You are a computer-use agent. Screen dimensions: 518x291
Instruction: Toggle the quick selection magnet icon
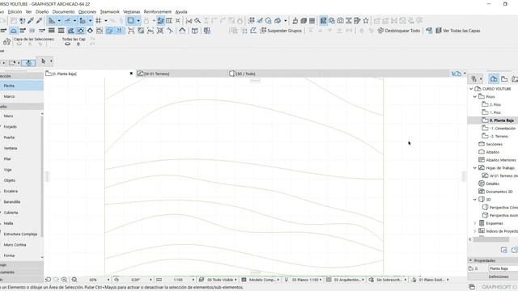pos(28,63)
